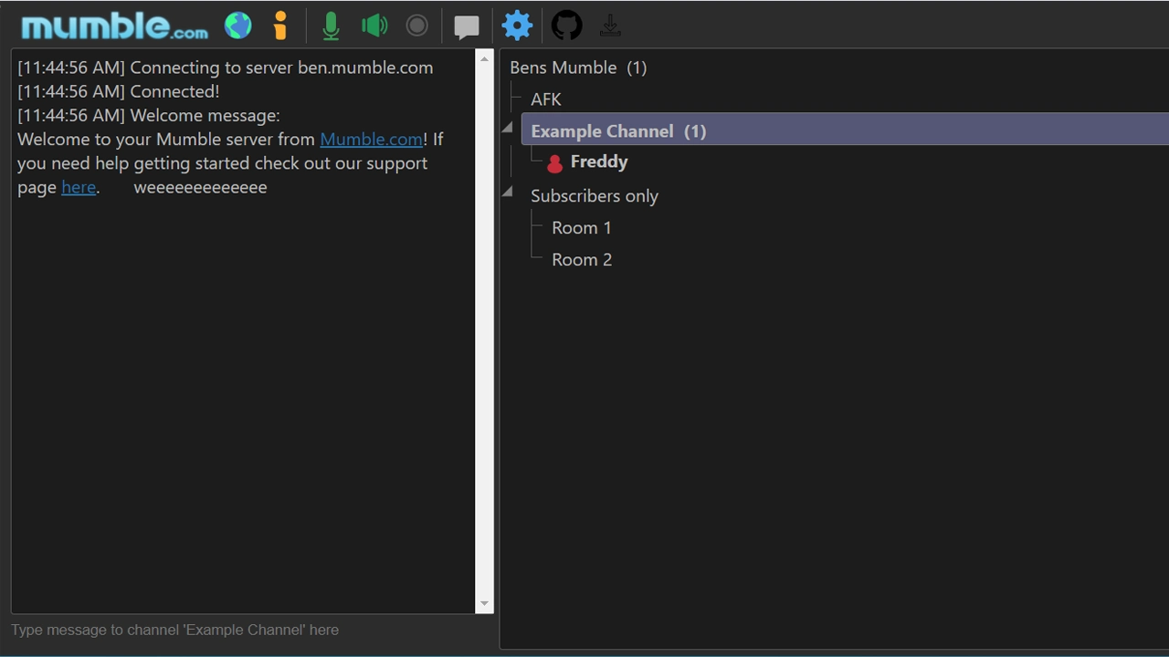The width and height of the screenshot is (1169, 657).
Task: Click the speech bubble comment icon
Action: pos(467,26)
